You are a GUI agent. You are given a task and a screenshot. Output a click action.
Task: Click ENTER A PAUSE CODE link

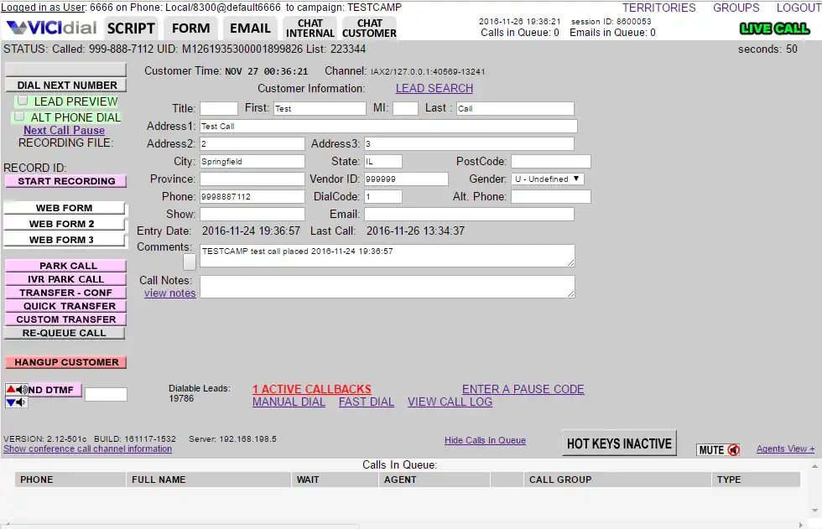(523, 389)
